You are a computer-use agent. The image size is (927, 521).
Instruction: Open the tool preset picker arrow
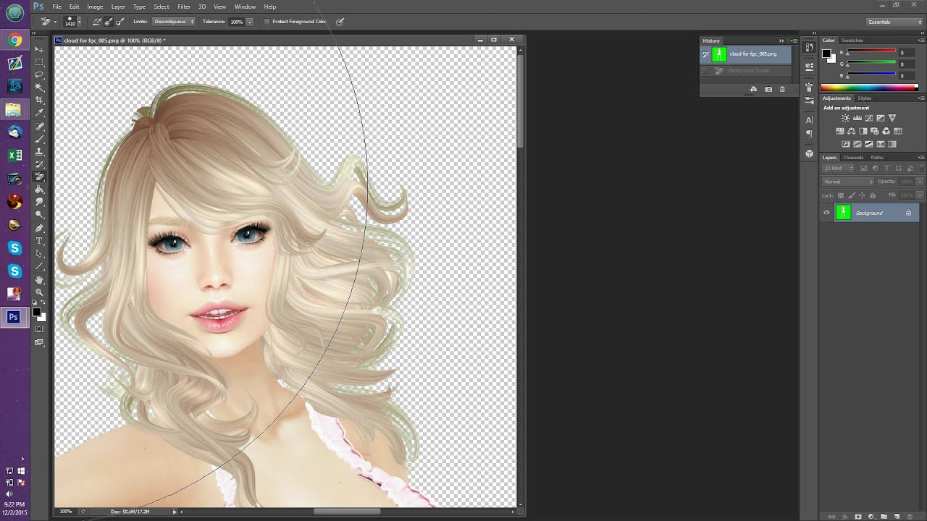coord(55,22)
